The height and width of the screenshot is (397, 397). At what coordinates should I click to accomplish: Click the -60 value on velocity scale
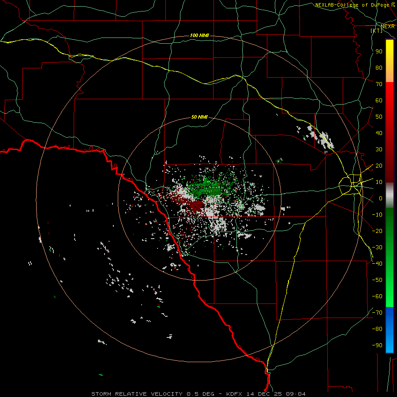pyautogui.click(x=377, y=296)
